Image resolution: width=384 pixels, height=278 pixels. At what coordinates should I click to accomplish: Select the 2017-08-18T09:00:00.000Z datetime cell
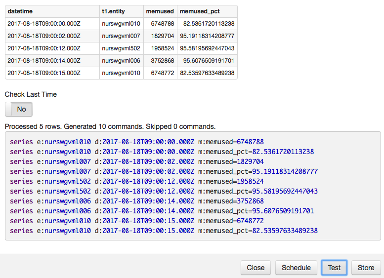43,24
